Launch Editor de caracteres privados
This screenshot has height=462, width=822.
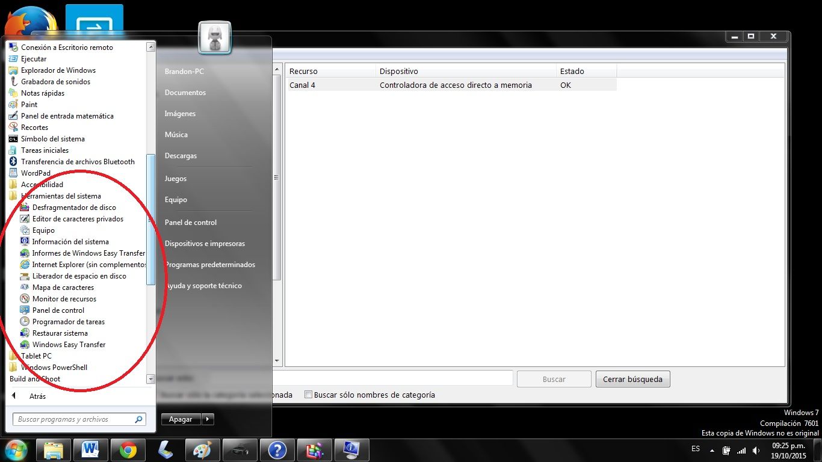(78, 219)
